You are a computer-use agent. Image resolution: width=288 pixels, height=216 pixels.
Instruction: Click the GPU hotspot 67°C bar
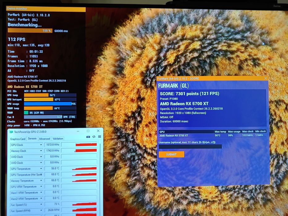(50, 99)
